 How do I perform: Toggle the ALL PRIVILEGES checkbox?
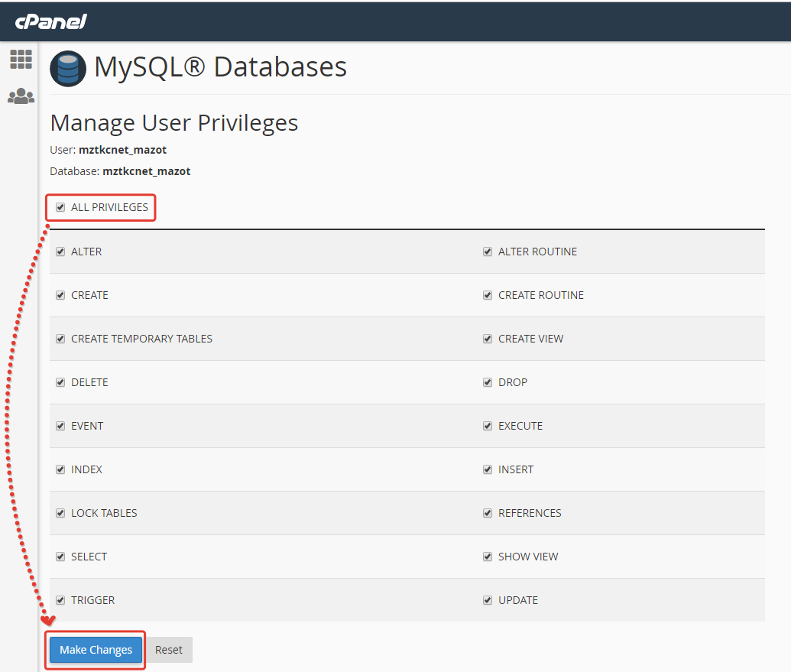pos(60,207)
